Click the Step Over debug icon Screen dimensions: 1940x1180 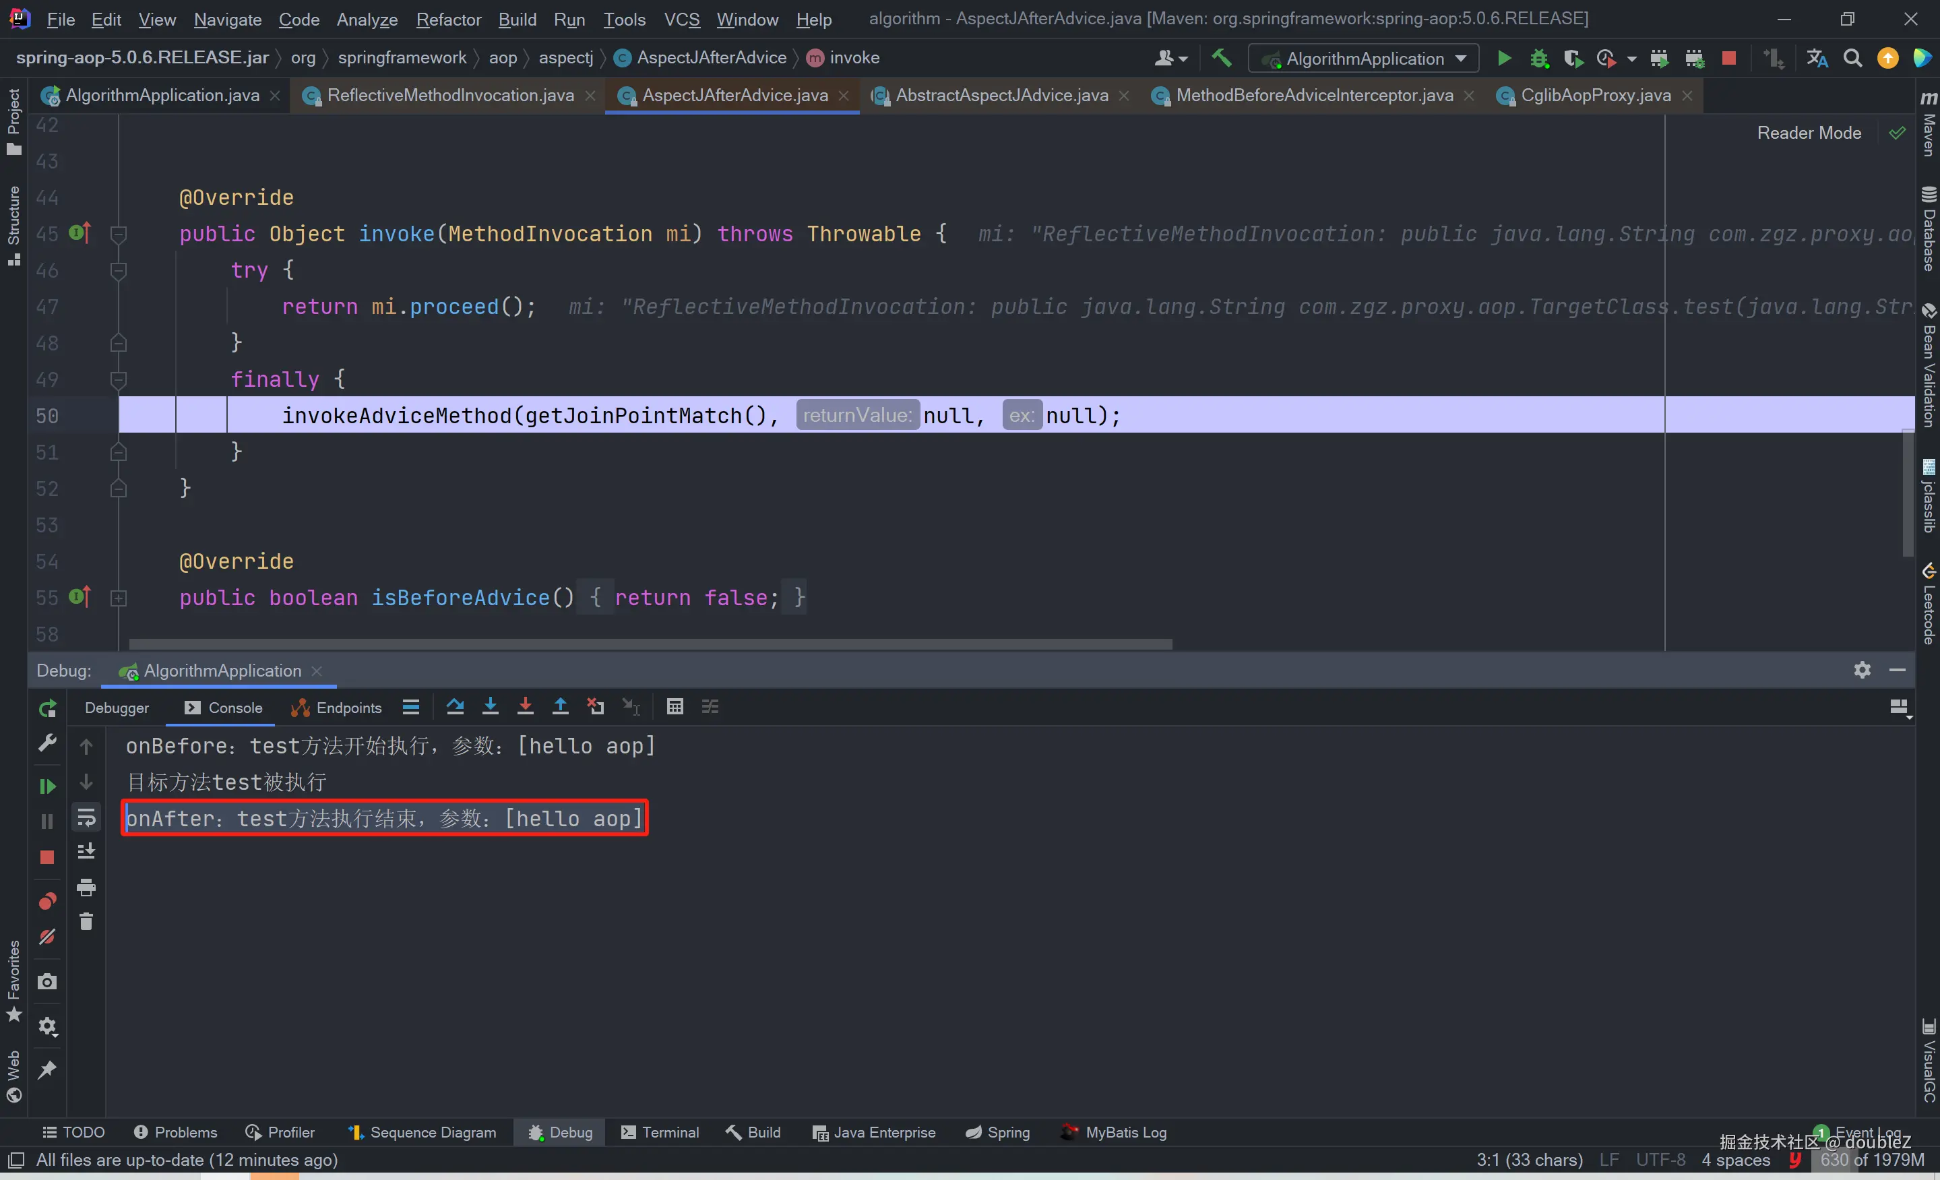pyautogui.click(x=455, y=706)
